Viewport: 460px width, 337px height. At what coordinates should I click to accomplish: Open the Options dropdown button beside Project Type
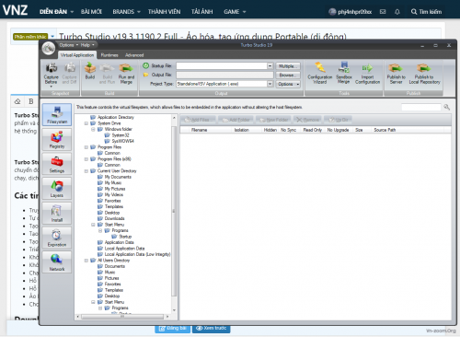click(288, 84)
